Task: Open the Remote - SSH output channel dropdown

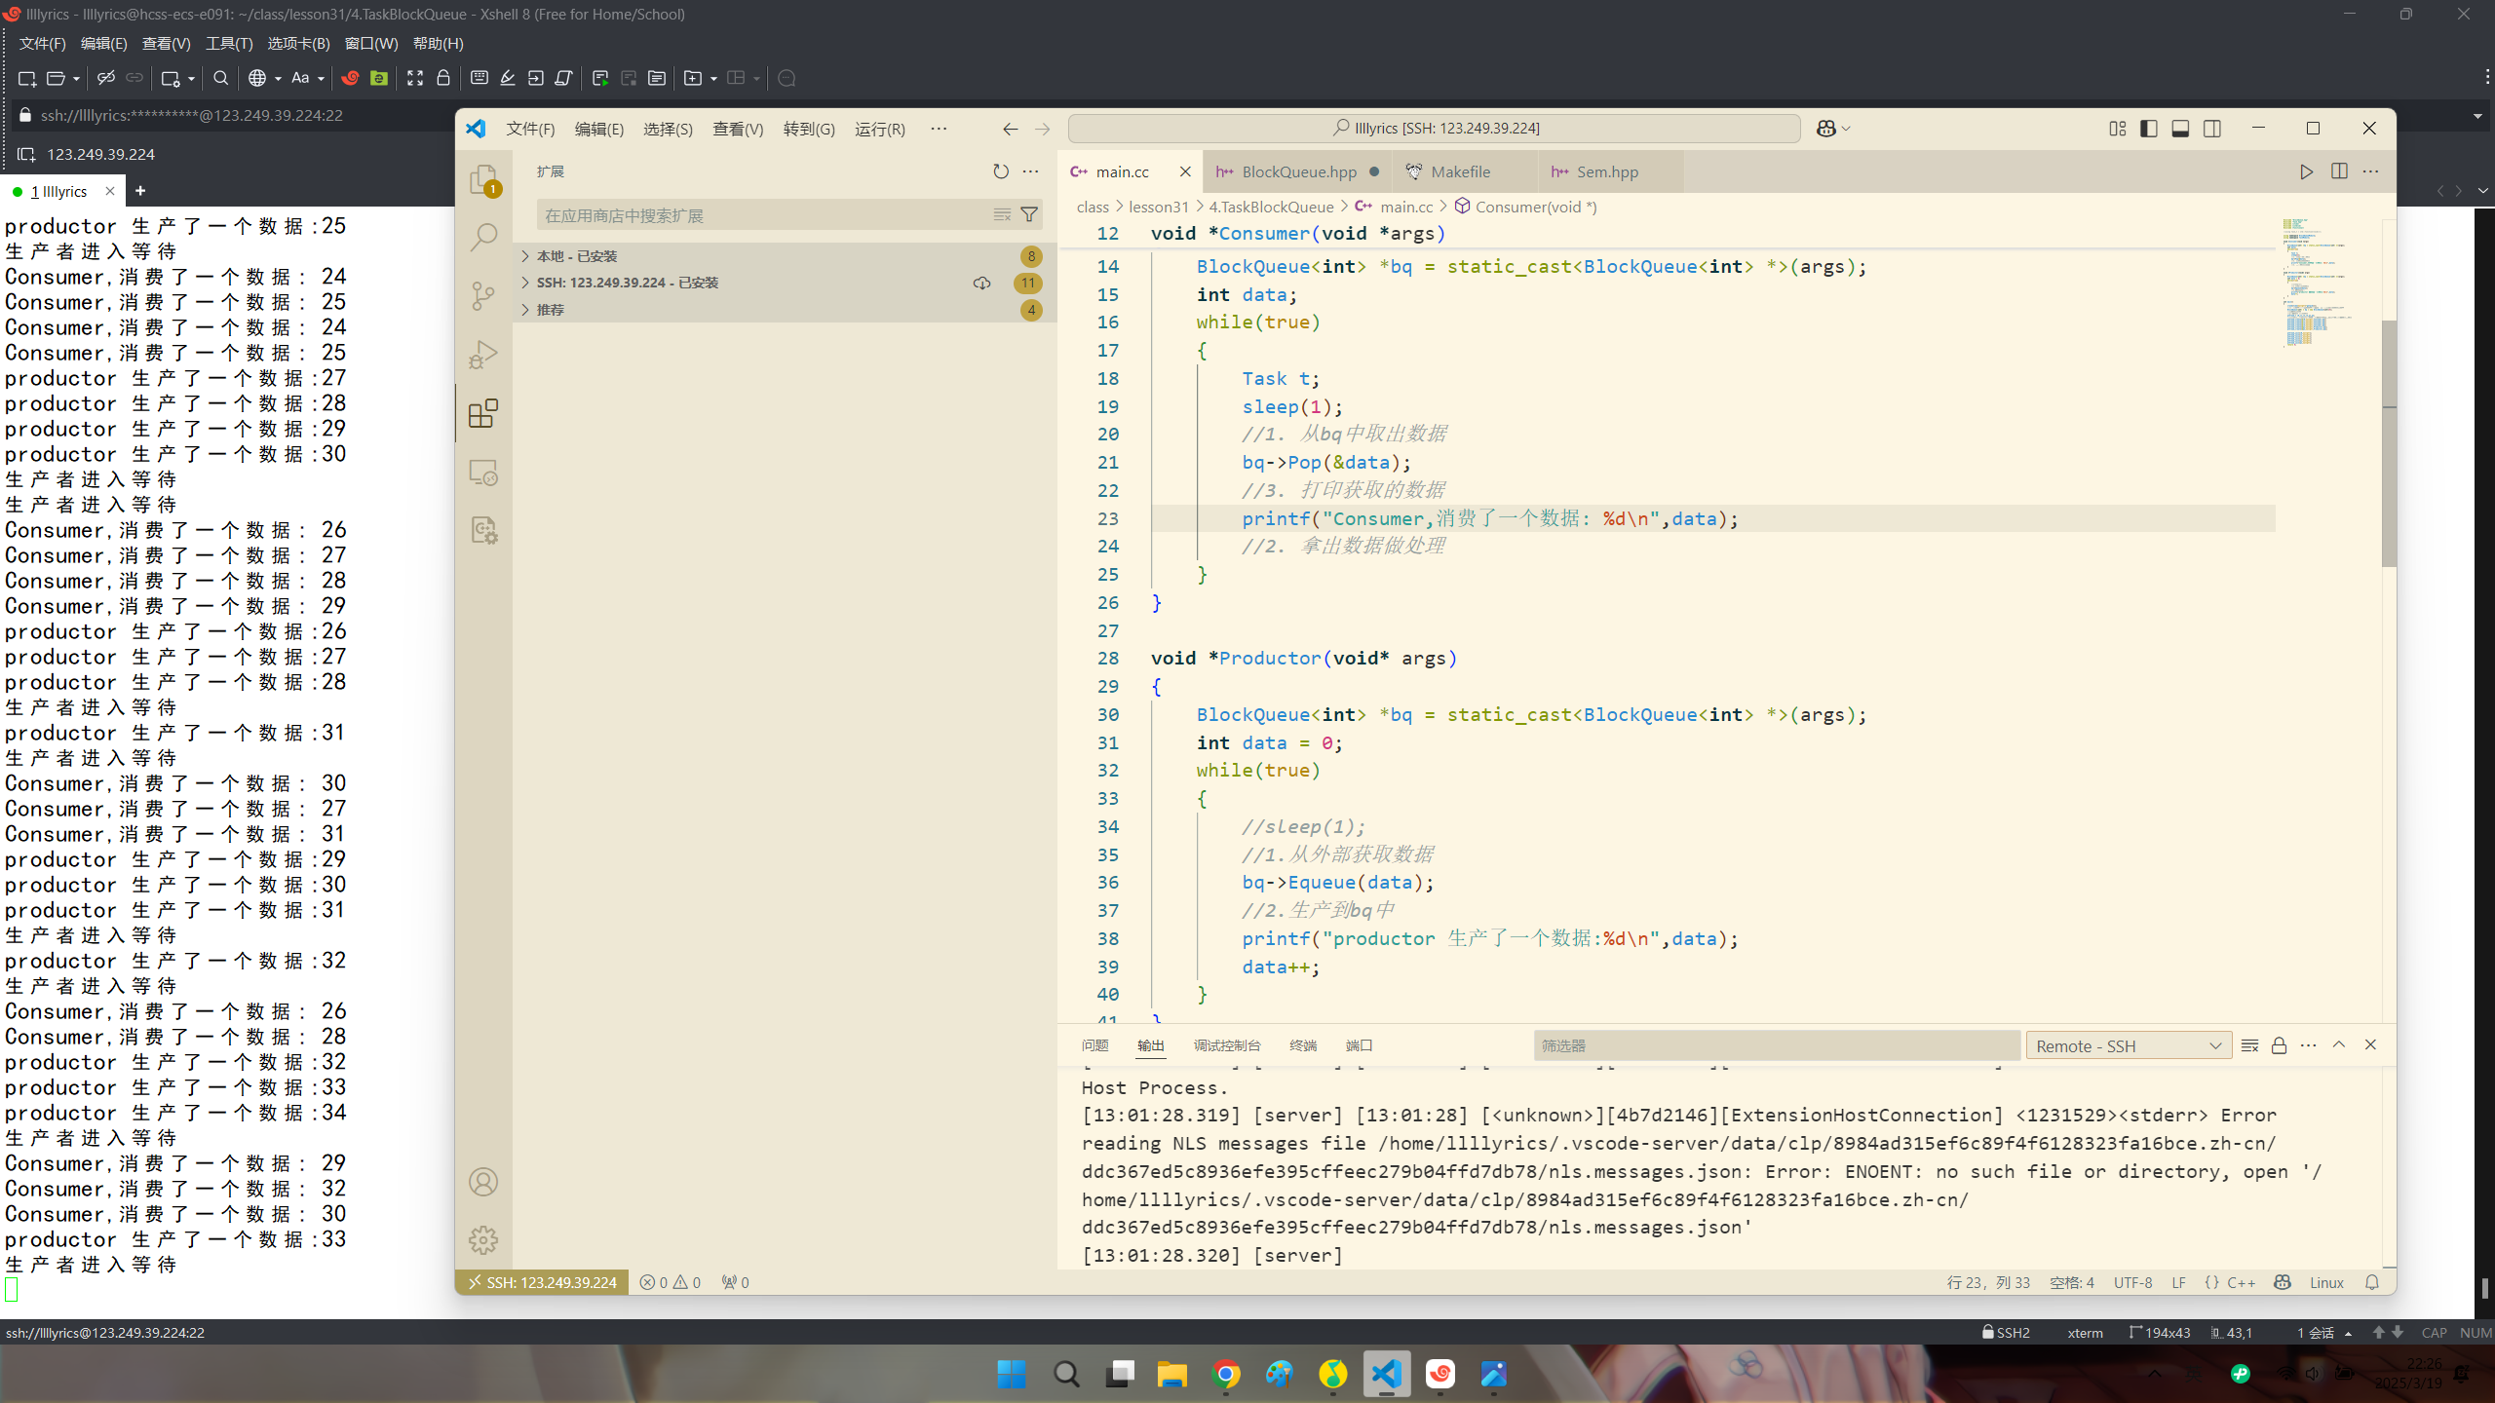Action: point(2129,1045)
